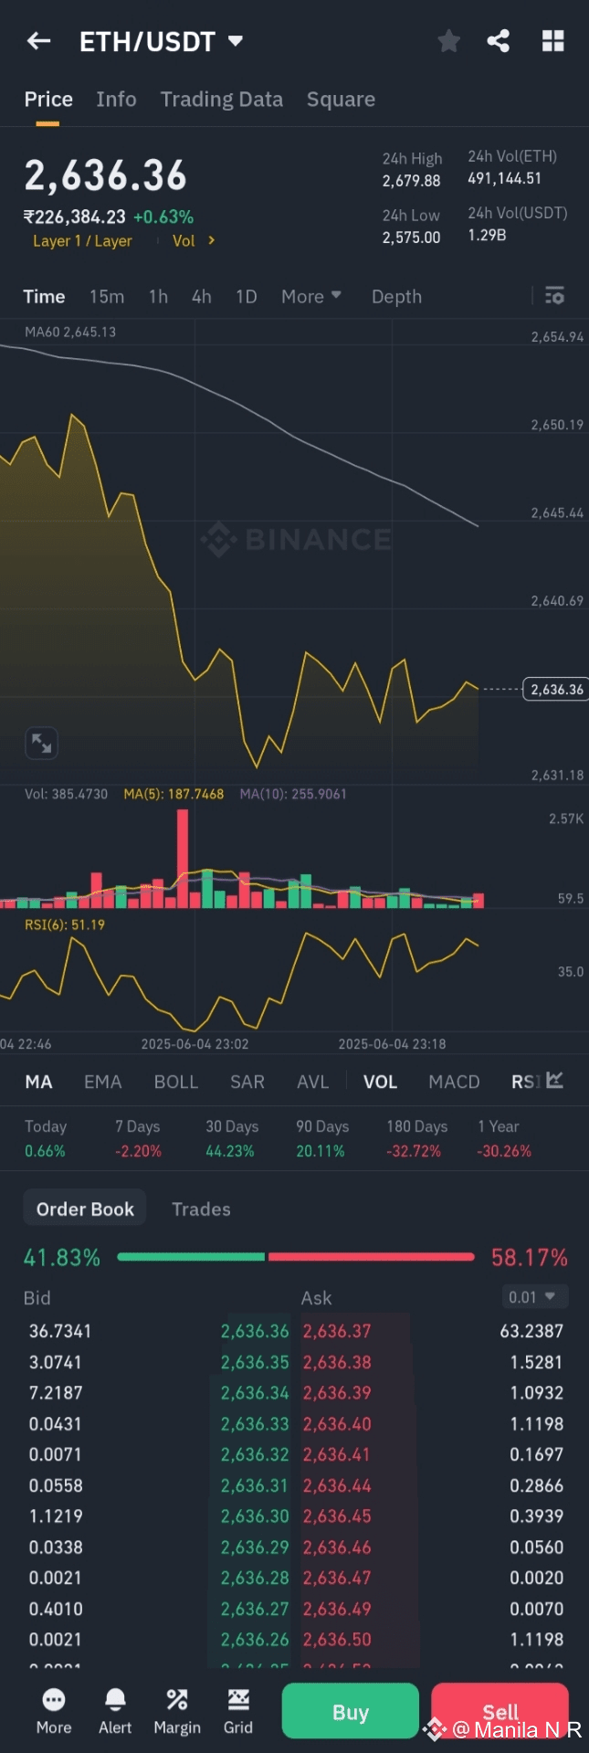Image resolution: width=589 pixels, height=1753 pixels.
Task: Open the ETH/USDT pair dropdown
Action: (x=235, y=41)
